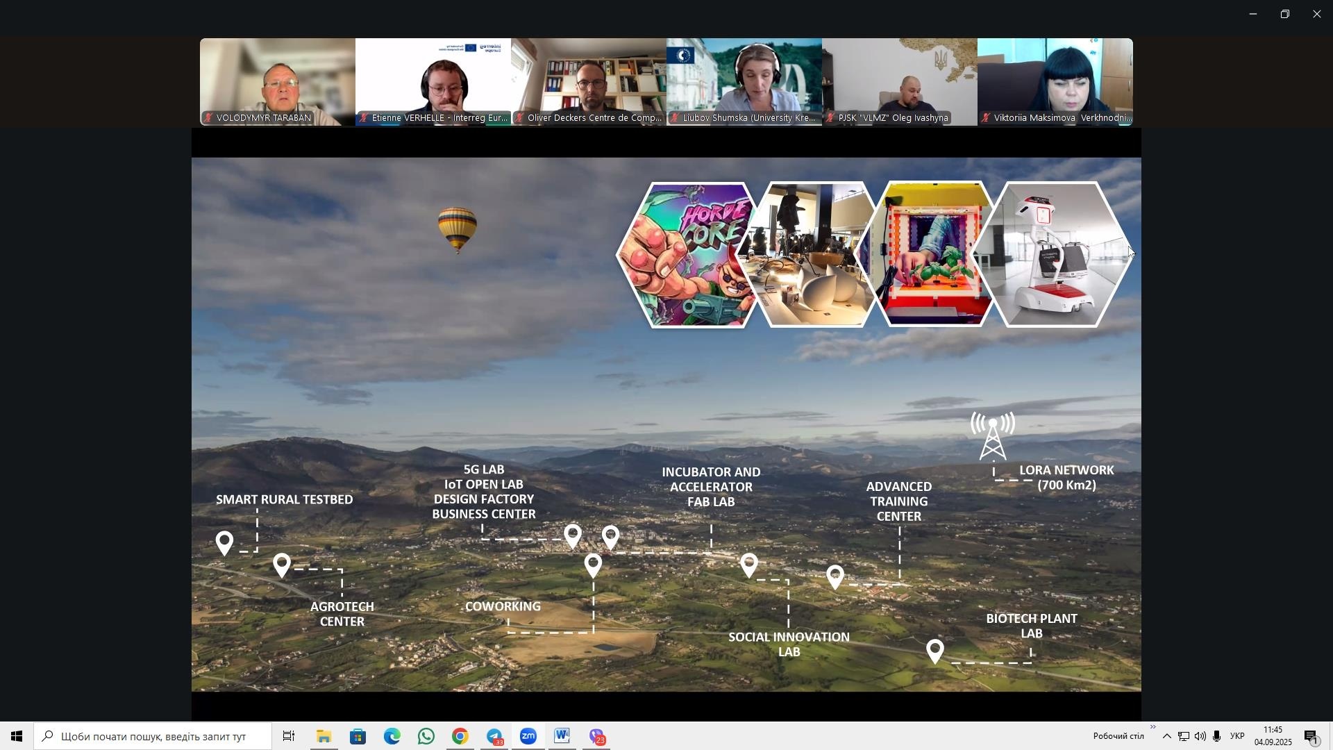Launch WhatsApp from the taskbar

coord(426,737)
